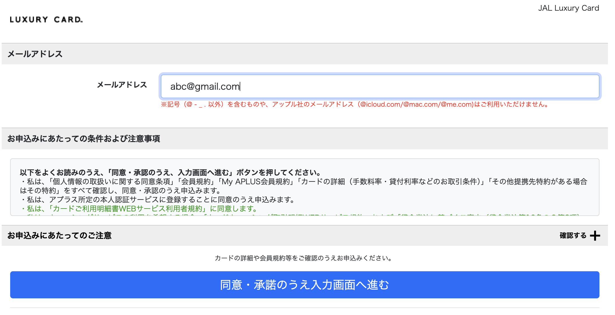This screenshot has height=315, width=615.
Task: Click the メールアドレス field label
Action: coord(122,85)
